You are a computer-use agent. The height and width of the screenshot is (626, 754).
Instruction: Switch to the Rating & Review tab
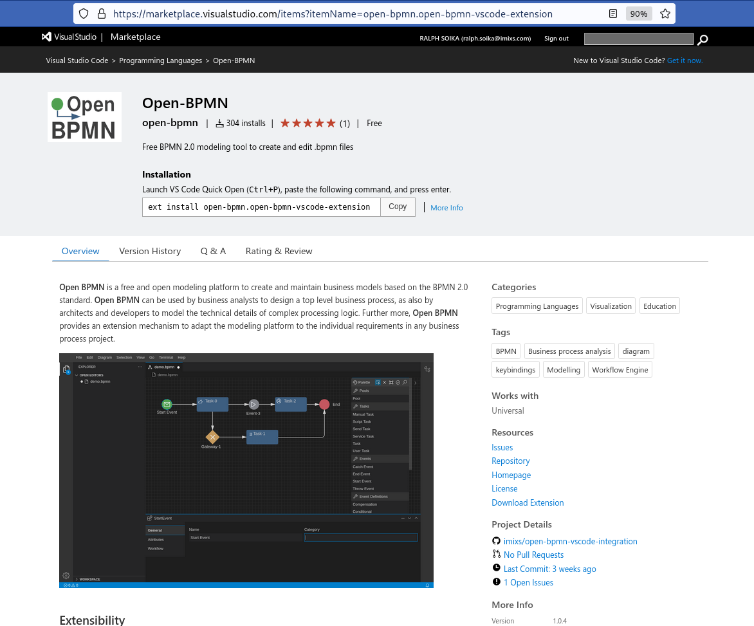click(x=279, y=251)
